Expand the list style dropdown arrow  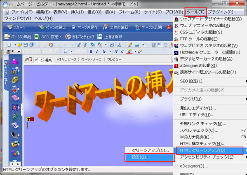[71, 51]
